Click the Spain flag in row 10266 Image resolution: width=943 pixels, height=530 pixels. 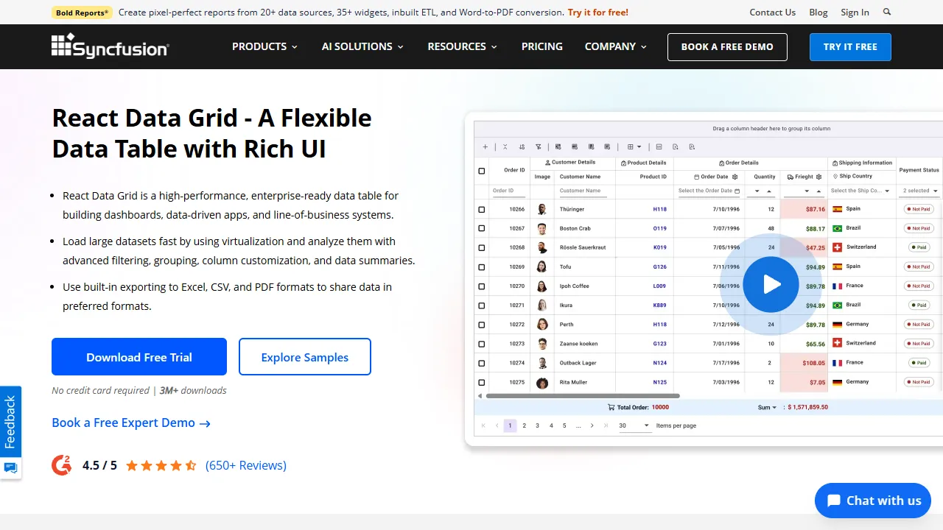[x=837, y=209]
